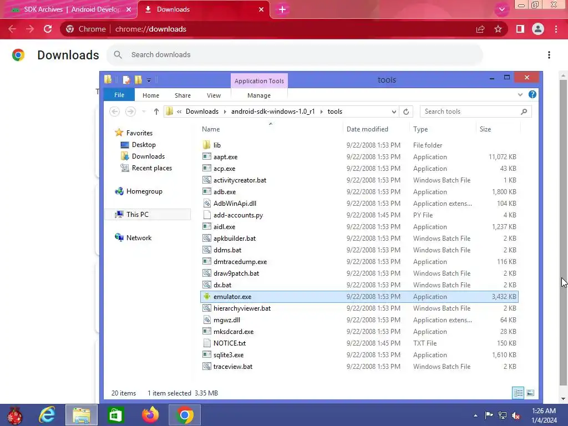Switch to details view icon in status bar
Screen dimensions: 568x426
point(518,393)
